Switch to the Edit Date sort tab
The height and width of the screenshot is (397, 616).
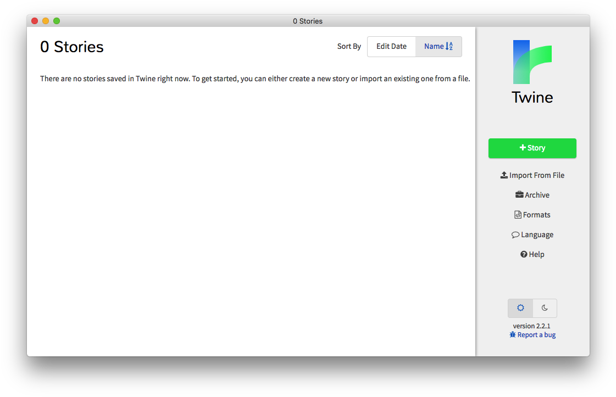point(391,46)
